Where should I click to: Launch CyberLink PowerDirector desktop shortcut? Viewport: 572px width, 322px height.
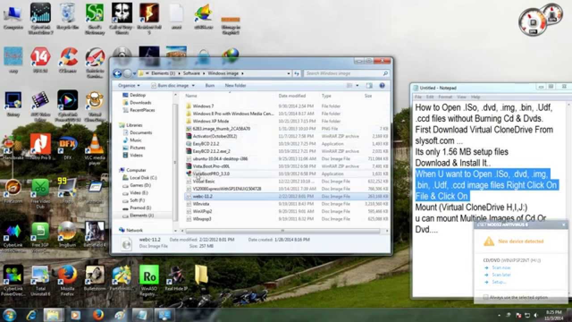coord(13,280)
